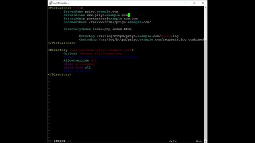The height and width of the screenshot is (143, 255).
Task: Click the AllowOverride directive
Action: pos(76,61)
